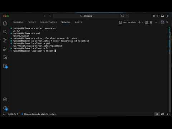
Task: Show errors and warnings count
Action: [13, 114]
